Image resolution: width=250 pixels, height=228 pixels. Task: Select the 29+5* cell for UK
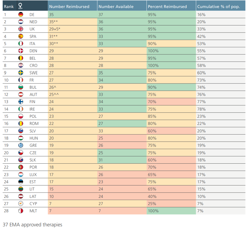[73, 29]
